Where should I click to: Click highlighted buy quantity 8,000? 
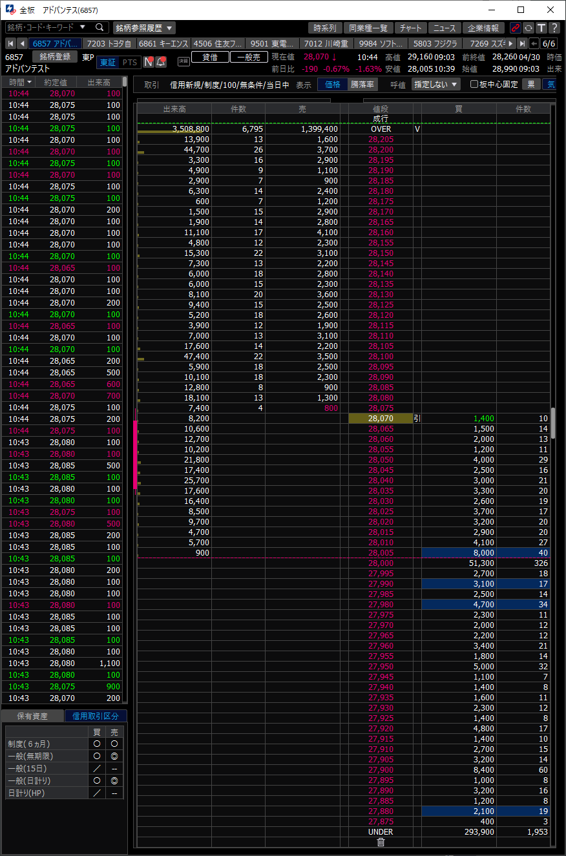click(459, 553)
